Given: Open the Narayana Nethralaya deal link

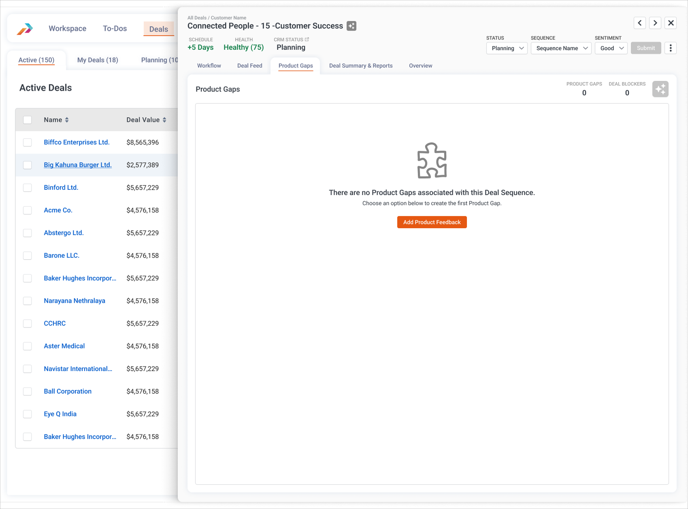Looking at the screenshot, I should coord(75,301).
